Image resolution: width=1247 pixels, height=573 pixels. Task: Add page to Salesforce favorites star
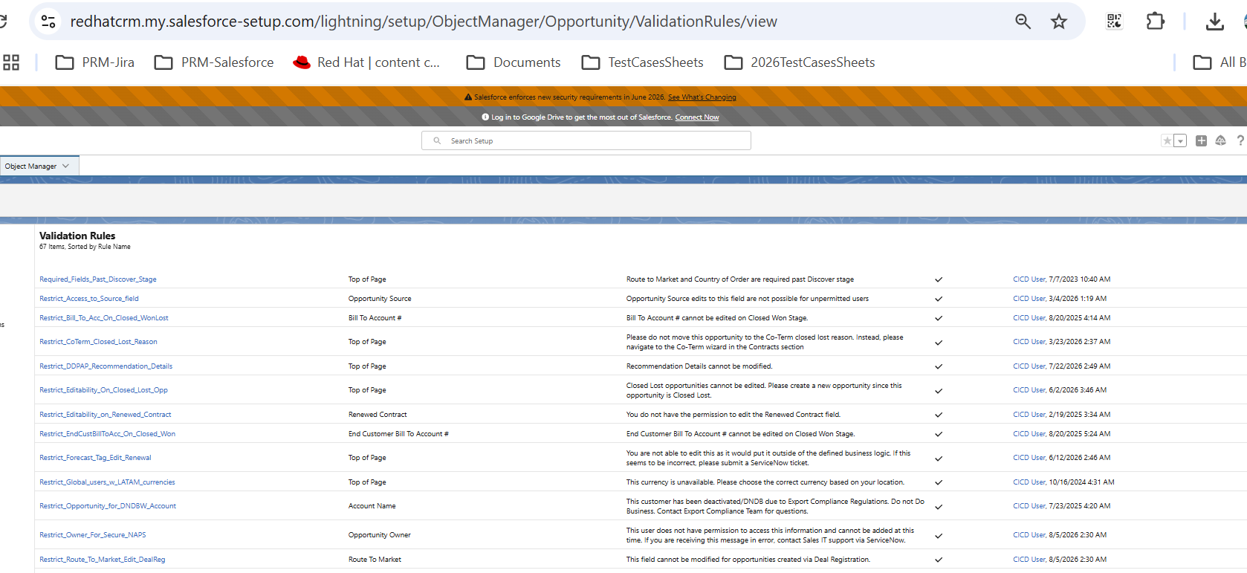1167,140
